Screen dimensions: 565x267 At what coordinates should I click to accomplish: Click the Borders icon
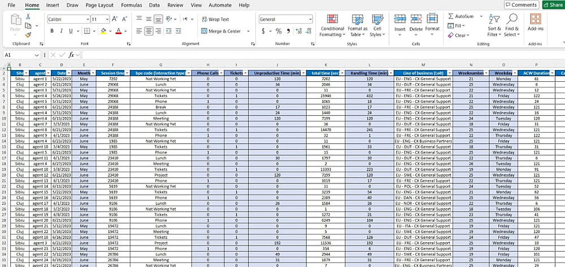coord(86,31)
